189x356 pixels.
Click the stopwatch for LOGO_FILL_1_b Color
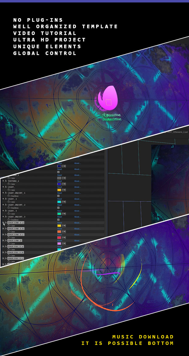pos(9,255)
